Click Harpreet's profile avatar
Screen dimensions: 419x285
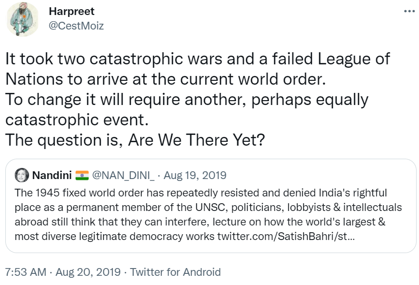pyautogui.click(x=23, y=19)
